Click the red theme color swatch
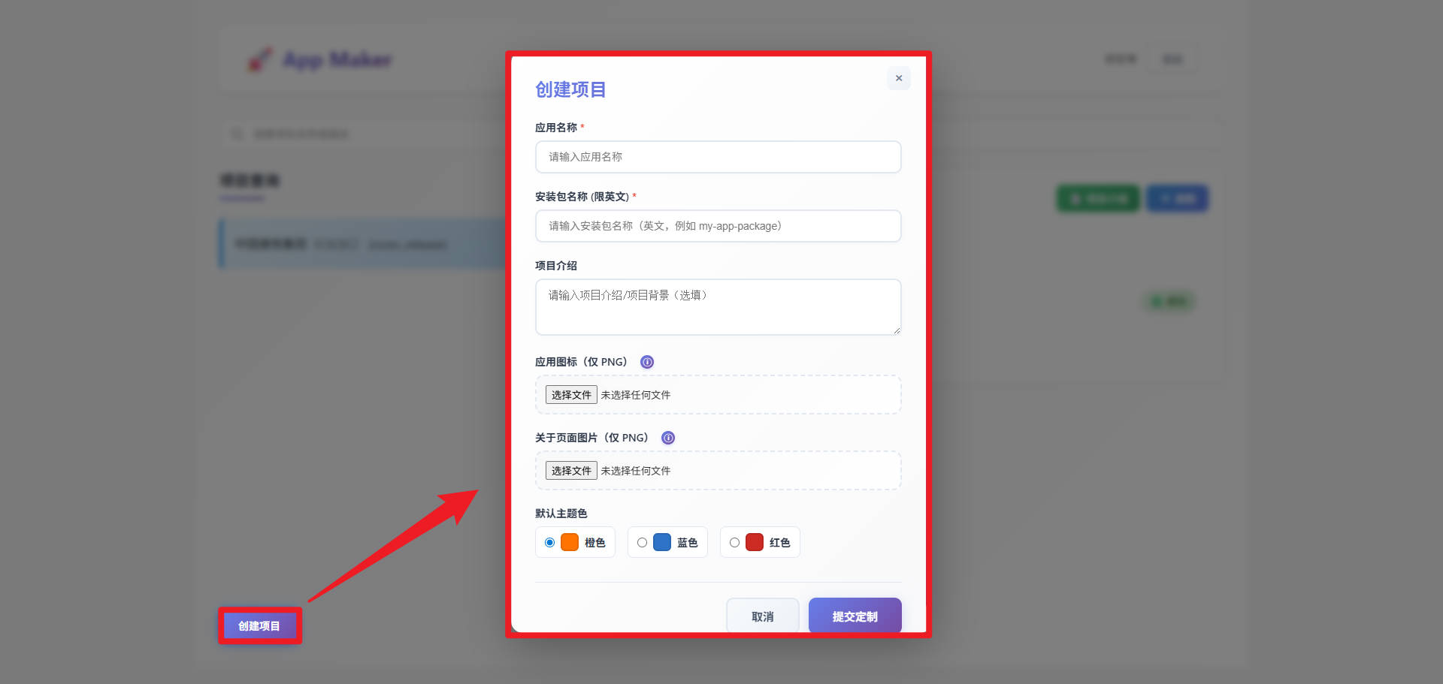Viewport: 1443px width, 684px height. (x=755, y=543)
